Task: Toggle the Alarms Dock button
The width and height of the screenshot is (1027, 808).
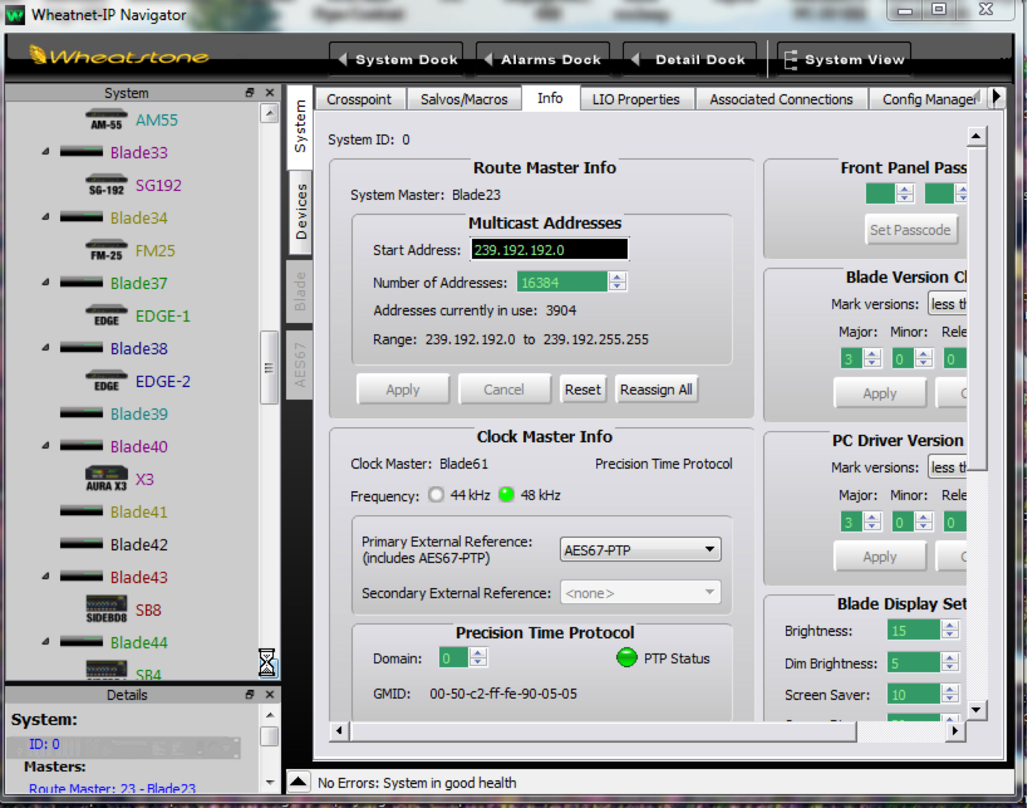Action: pyautogui.click(x=543, y=60)
